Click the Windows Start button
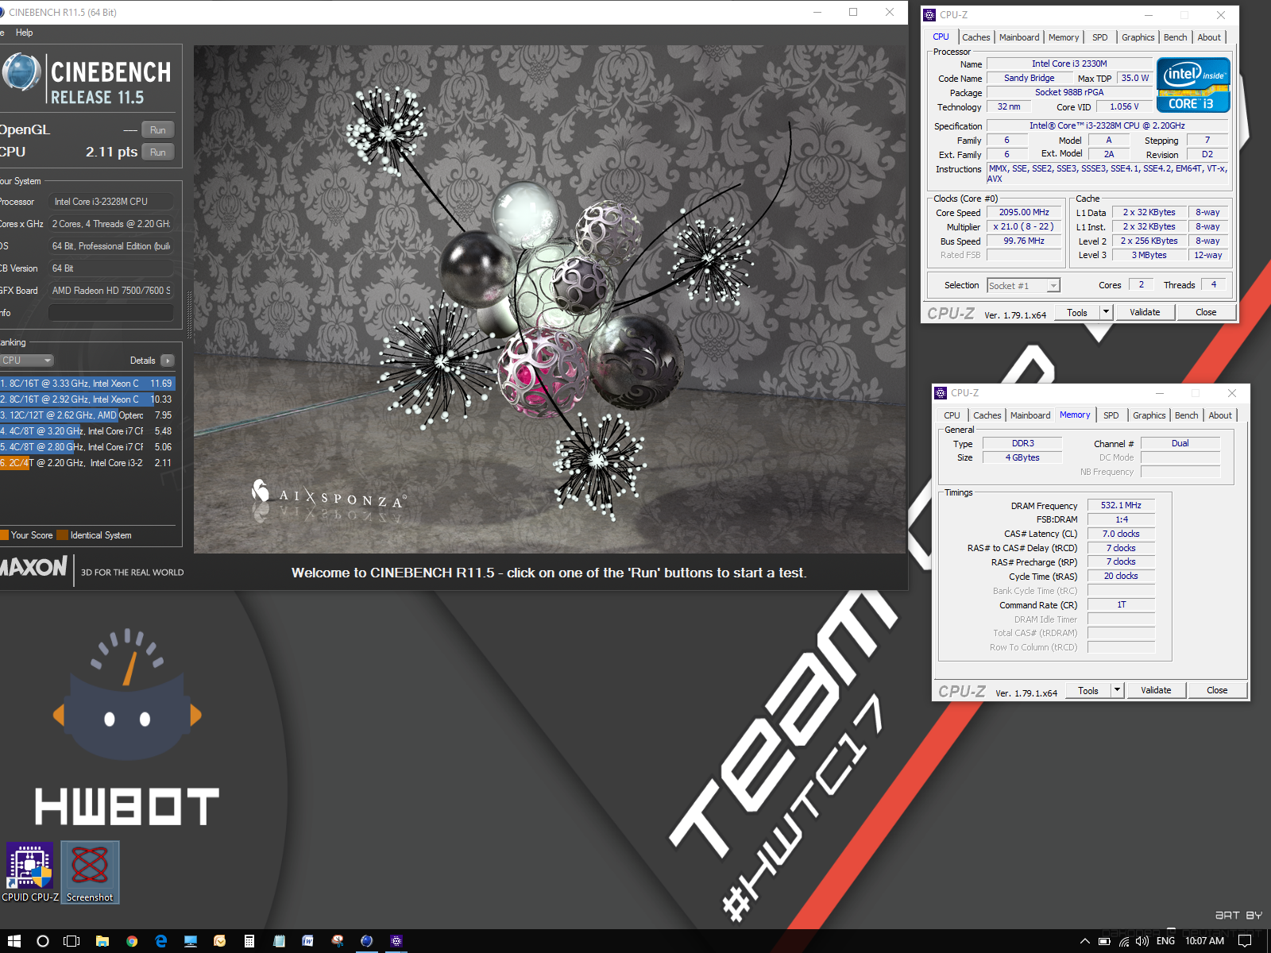 pos(14,941)
